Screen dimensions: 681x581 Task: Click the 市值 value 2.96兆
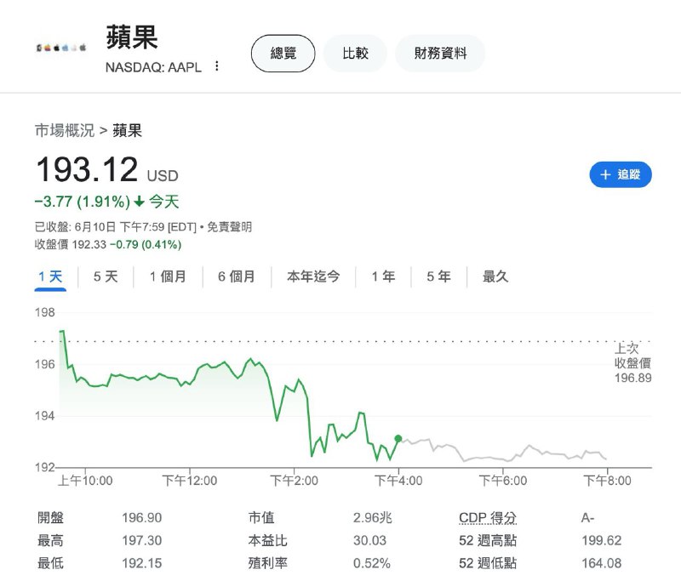click(x=372, y=518)
